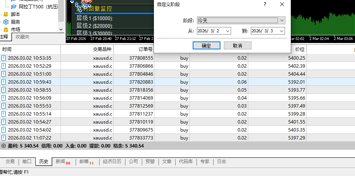This screenshot has width=355, height=176.
Task: Sort by the 交易品种 column header
Action: point(87,49)
